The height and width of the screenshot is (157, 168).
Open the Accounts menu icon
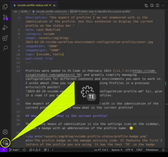click(5, 132)
